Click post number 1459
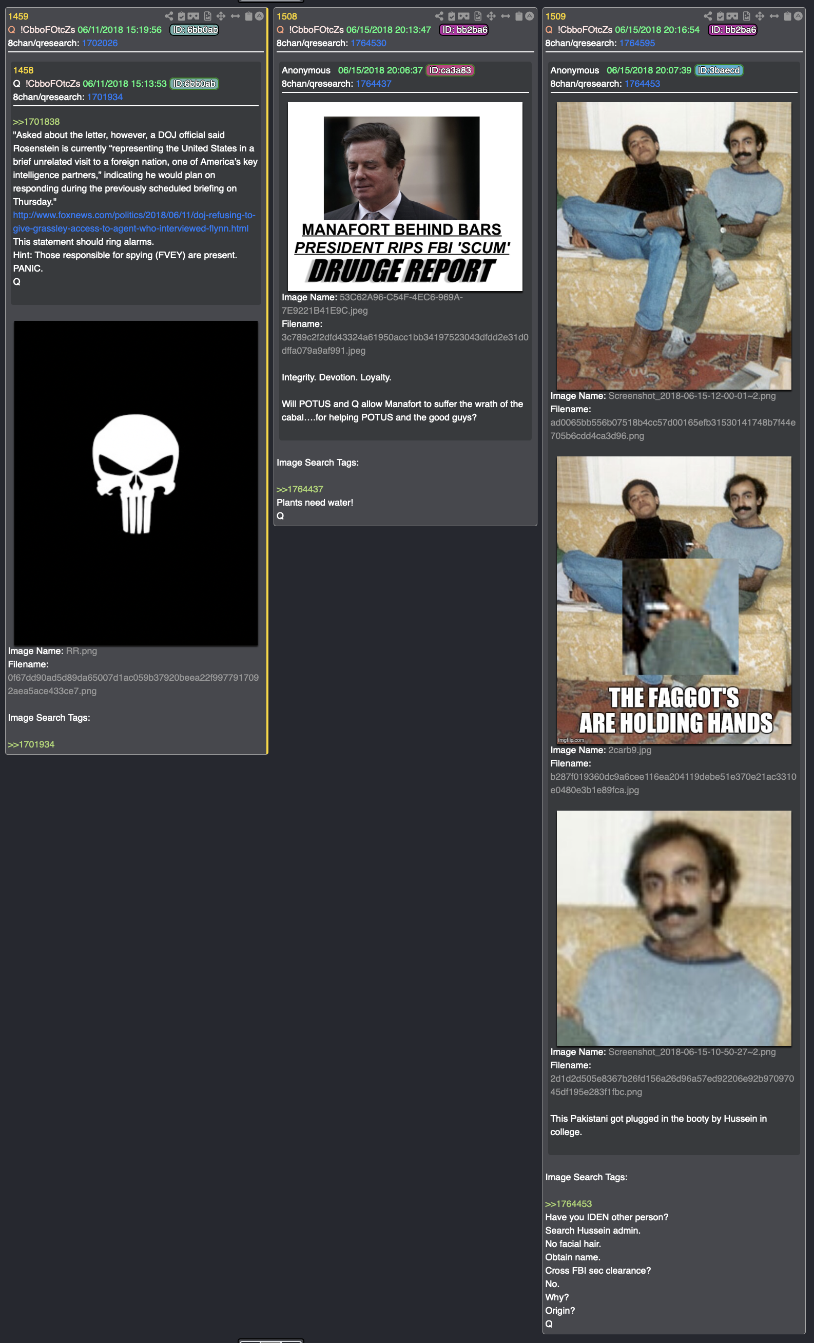Image resolution: width=814 pixels, height=1343 pixels. point(18,16)
